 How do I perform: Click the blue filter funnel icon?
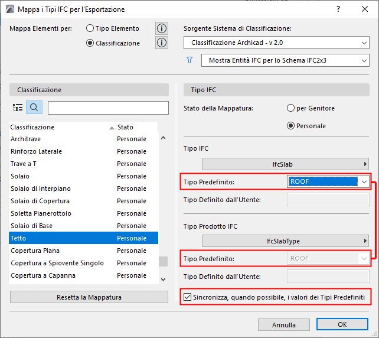coord(189,60)
